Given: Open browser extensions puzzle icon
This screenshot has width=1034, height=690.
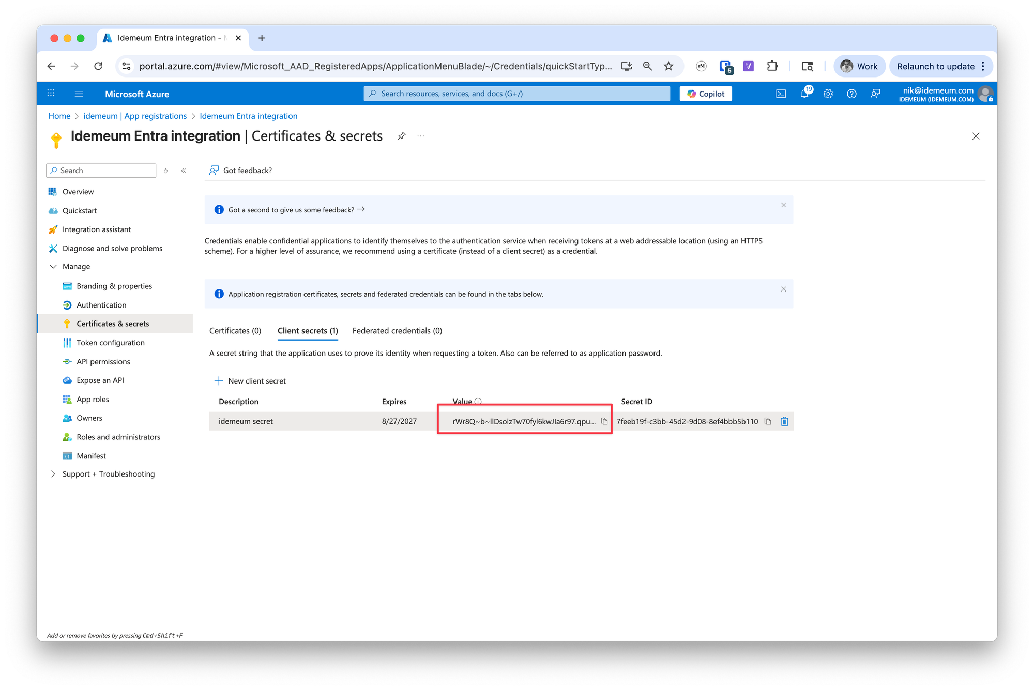Looking at the screenshot, I should pos(772,66).
